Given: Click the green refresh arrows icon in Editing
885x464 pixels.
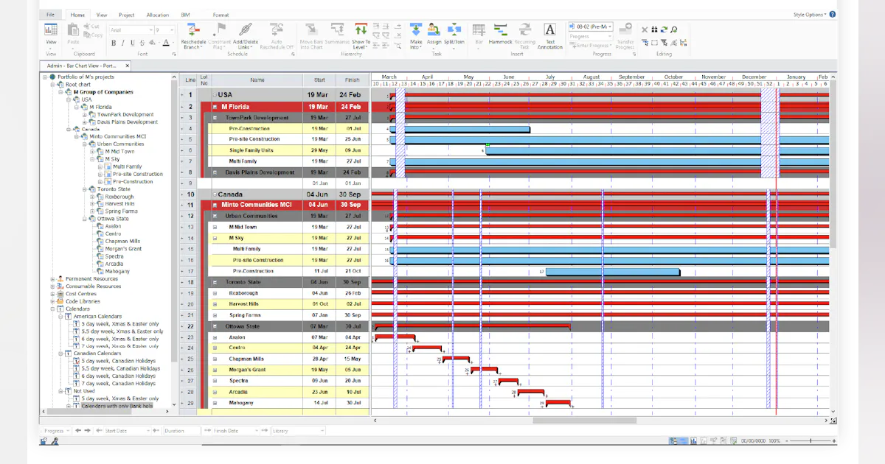Looking at the screenshot, I should [x=664, y=30].
